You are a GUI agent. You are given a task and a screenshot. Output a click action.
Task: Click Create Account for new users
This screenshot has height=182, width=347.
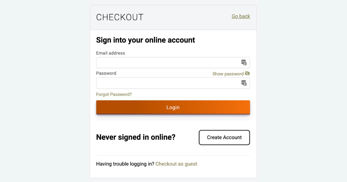point(224,138)
